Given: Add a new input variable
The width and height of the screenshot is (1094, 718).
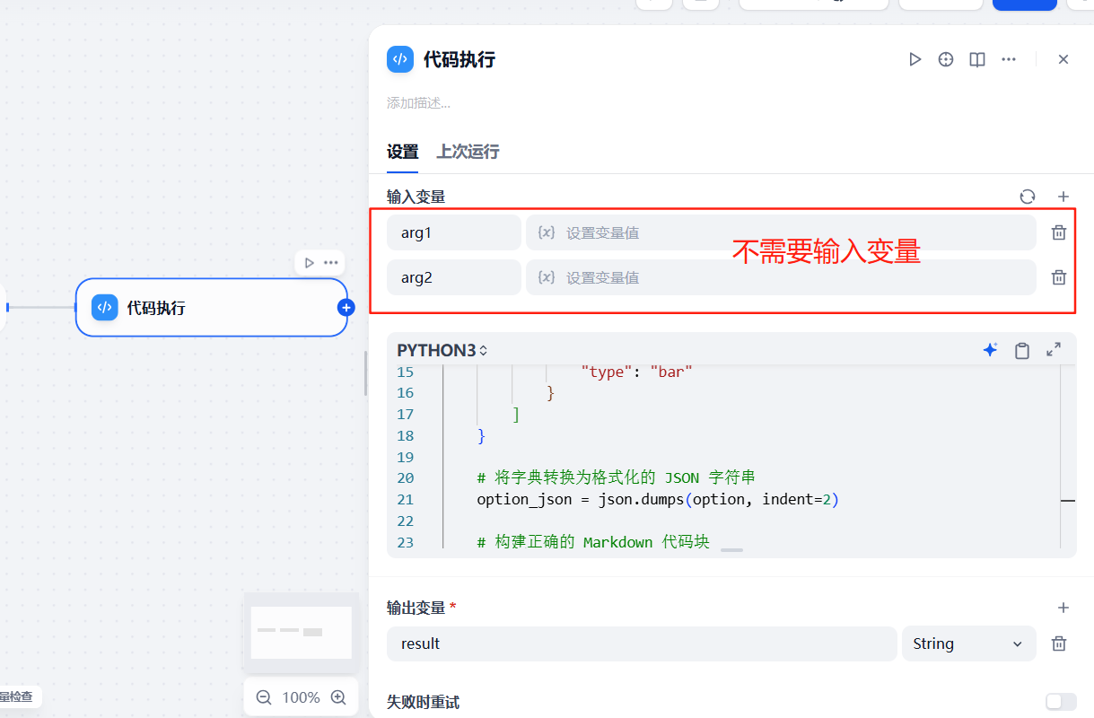Looking at the screenshot, I should click(1063, 197).
